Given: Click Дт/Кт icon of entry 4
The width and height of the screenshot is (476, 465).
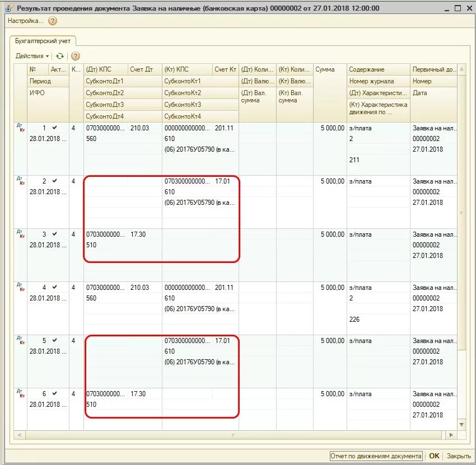Looking at the screenshot, I should [x=21, y=286].
